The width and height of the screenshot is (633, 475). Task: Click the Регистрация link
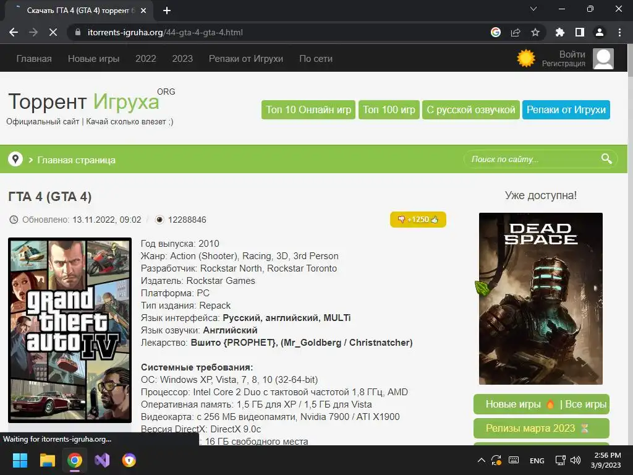coord(564,64)
